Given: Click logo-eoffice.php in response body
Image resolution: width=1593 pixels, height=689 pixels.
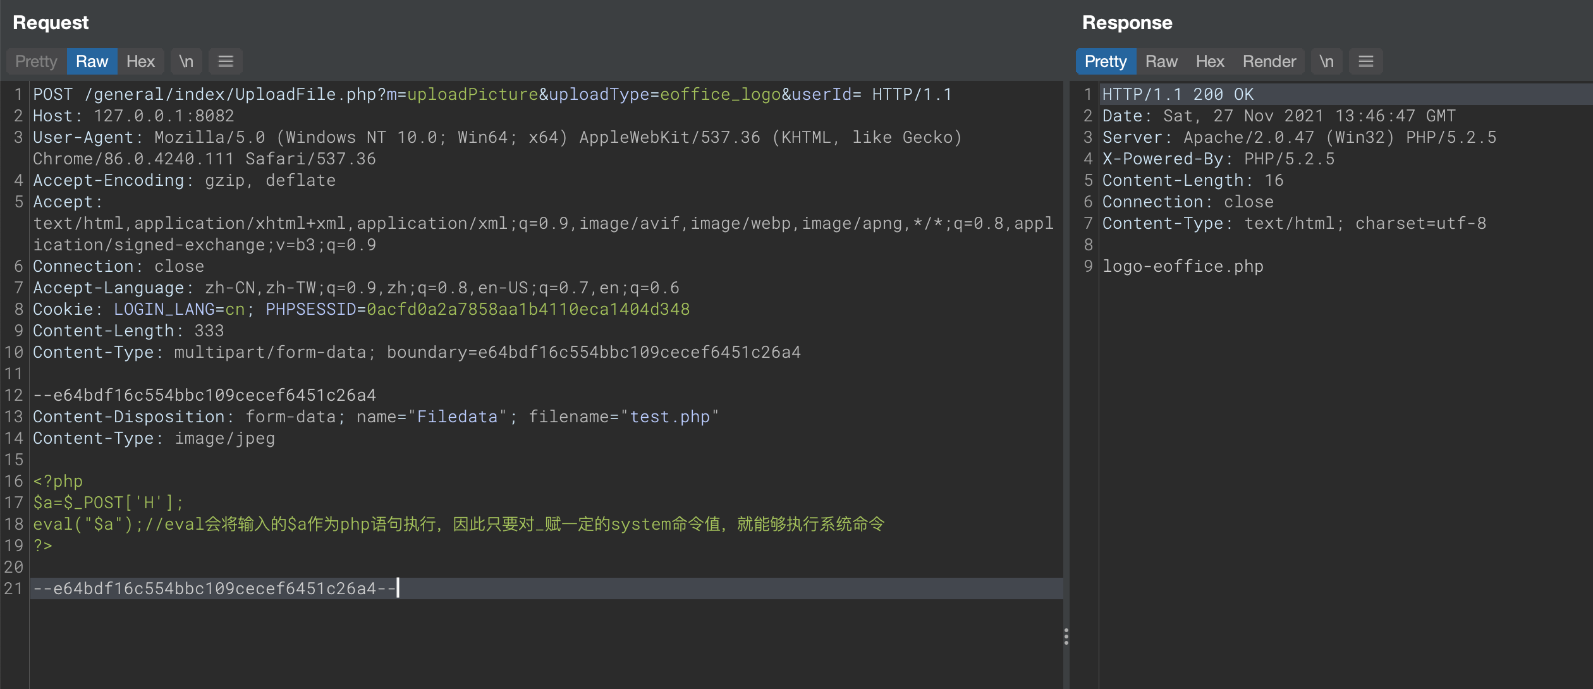Looking at the screenshot, I should tap(1183, 266).
